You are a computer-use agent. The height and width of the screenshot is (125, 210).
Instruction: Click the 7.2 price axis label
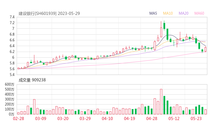[x=12, y=23]
